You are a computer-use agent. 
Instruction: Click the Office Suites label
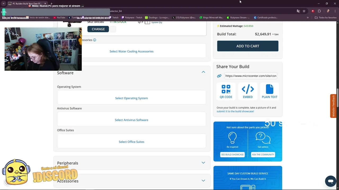[65, 130]
